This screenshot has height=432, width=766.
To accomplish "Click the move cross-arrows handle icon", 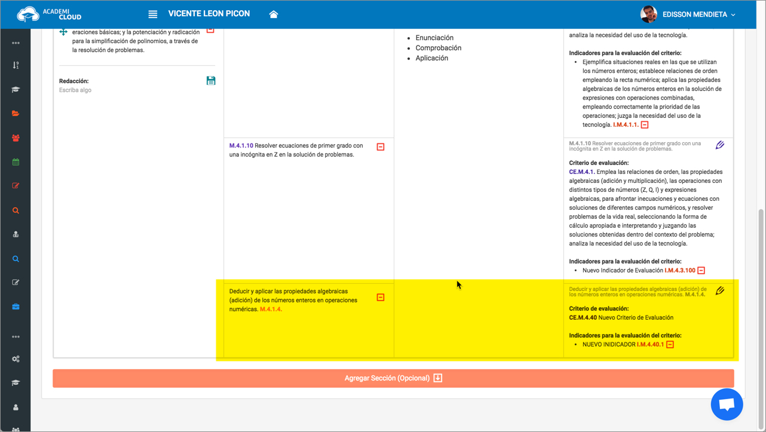I will pos(63,32).
